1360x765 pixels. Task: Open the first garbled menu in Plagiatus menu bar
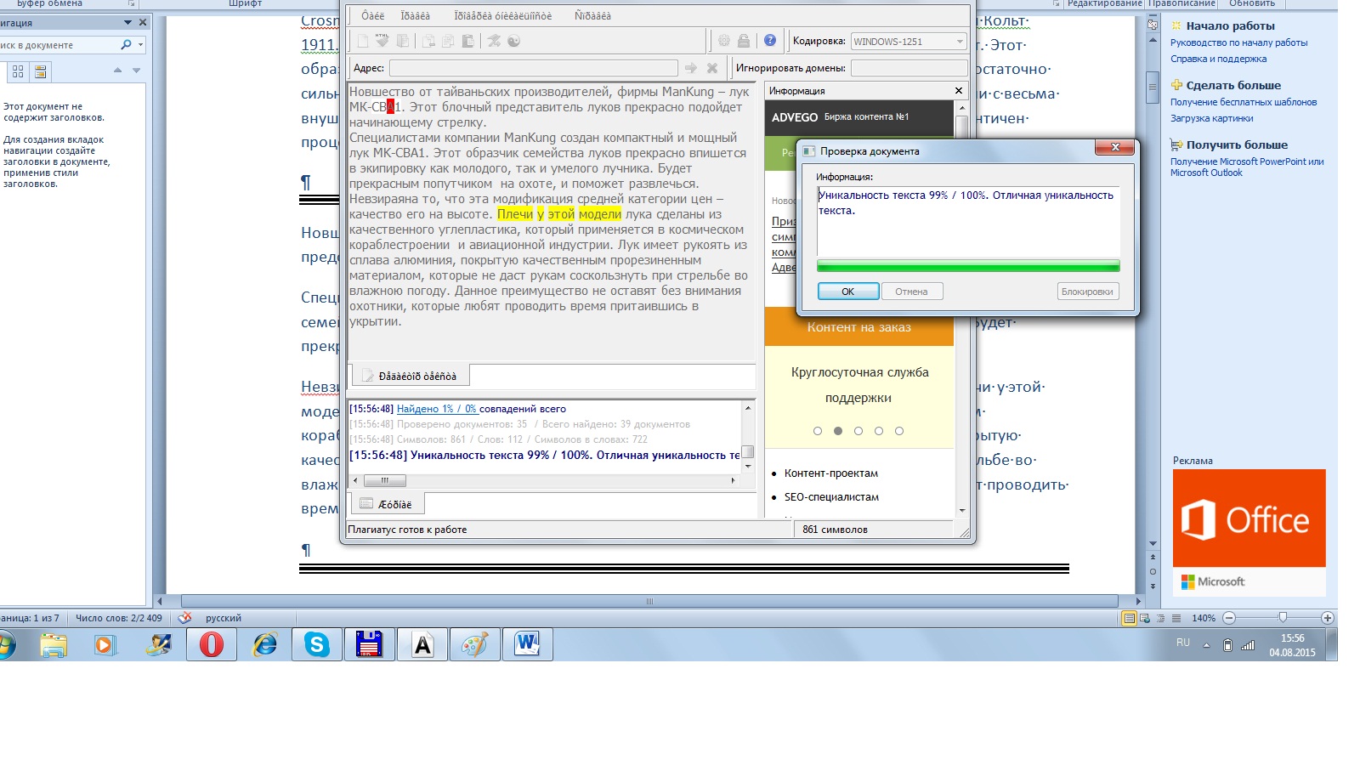click(372, 15)
